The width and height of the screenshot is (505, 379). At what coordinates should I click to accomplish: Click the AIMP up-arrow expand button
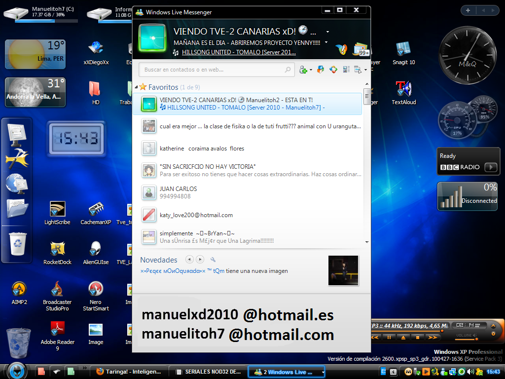tap(493, 326)
